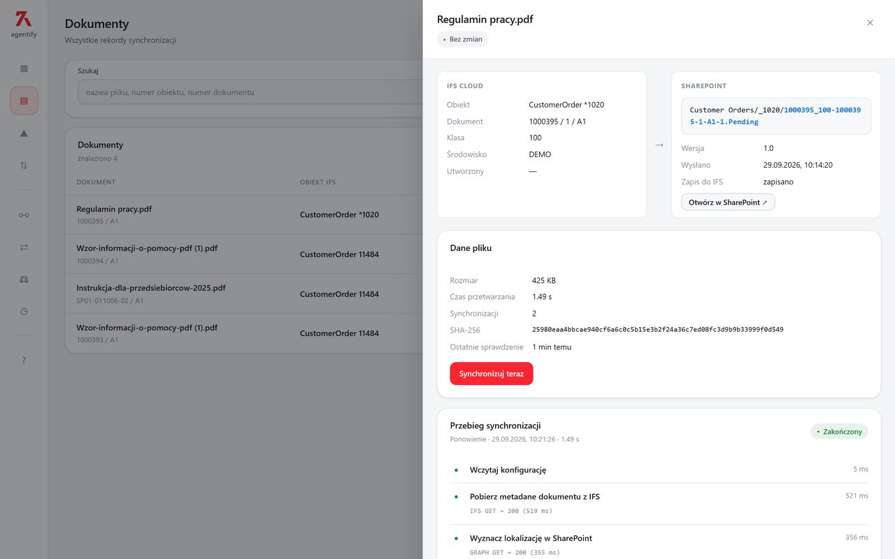
Task: Select the Wzor-informacji row numbered 1000394 / A1
Action: [244, 254]
